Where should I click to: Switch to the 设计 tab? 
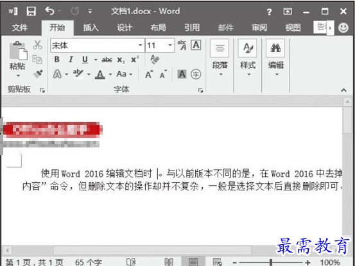[x=125, y=28]
